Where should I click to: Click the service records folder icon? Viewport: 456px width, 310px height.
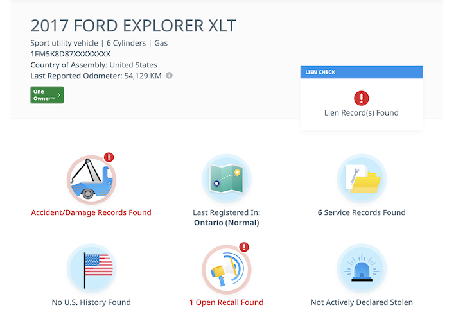pyautogui.click(x=362, y=178)
